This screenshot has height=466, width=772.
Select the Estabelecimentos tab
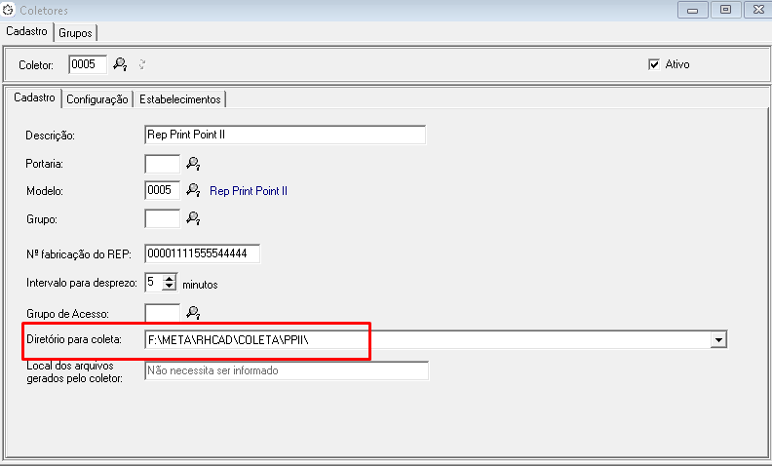pyautogui.click(x=180, y=98)
